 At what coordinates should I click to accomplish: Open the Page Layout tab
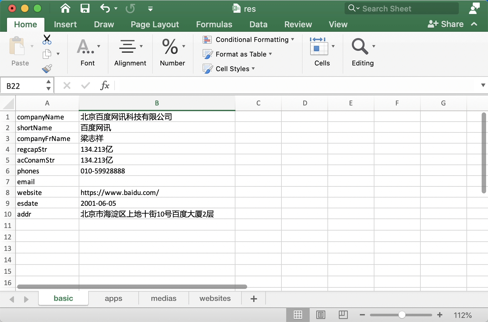tap(155, 24)
